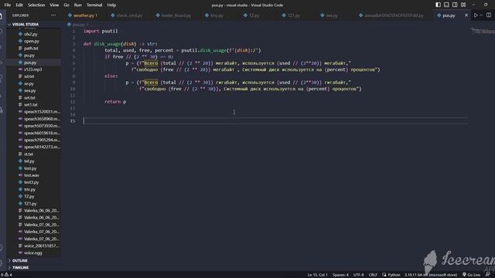Expand the TIMELINE section

coord(20,268)
